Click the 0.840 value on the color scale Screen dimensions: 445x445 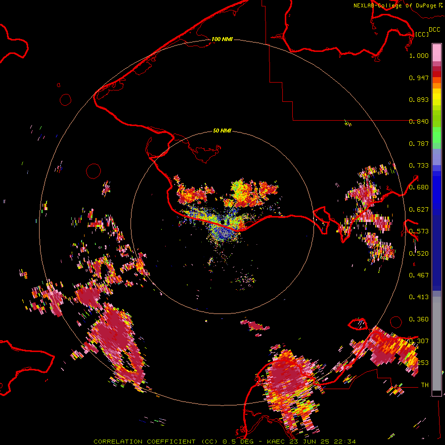[419, 122]
